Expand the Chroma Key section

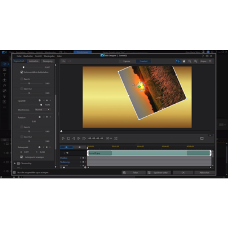point(15,164)
